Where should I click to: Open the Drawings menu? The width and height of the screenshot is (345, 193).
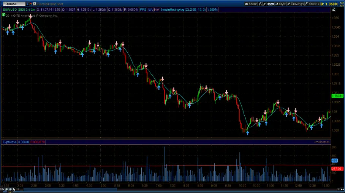[x=296, y=3]
